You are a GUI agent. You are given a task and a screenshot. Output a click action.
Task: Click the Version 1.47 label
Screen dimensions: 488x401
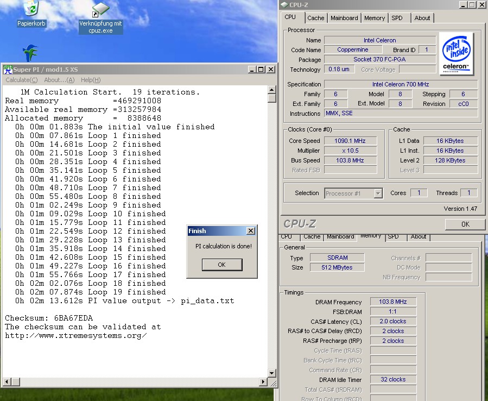pyautogui.click(x=460, y=209)
